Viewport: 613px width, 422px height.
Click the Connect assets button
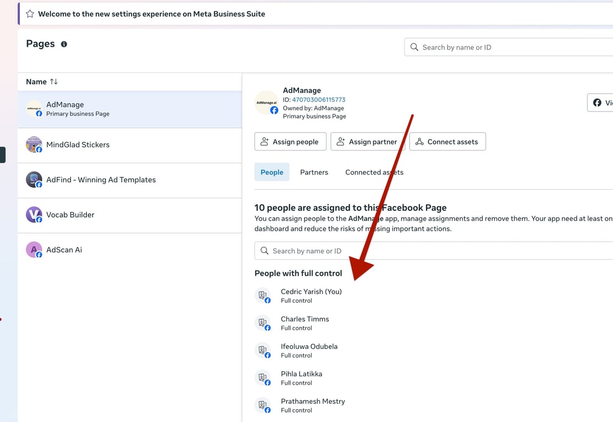pyautogui.click(x=448, y=141)
